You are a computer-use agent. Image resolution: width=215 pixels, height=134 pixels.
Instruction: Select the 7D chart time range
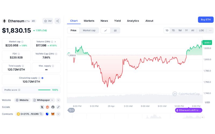point(173,31)
